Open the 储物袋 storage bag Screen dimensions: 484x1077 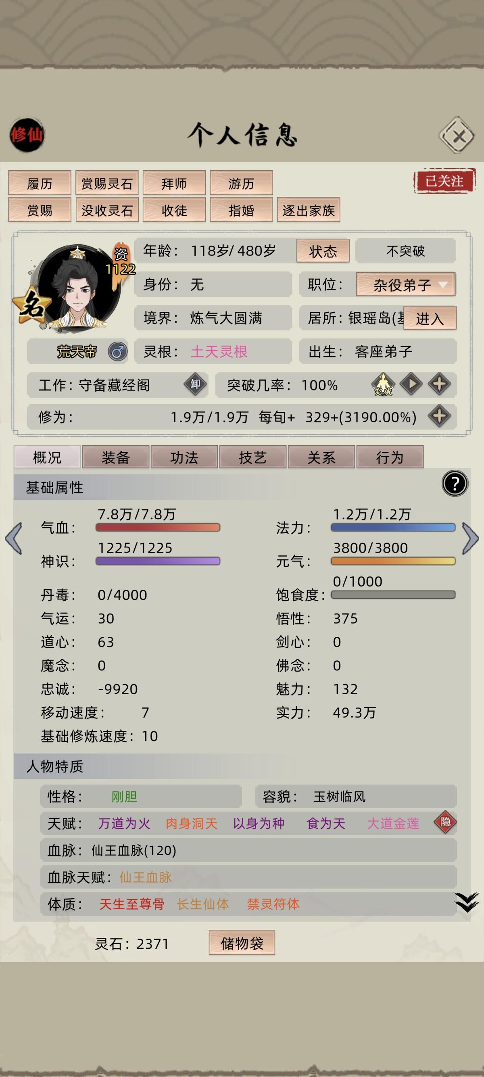click(x=242, y=943)
